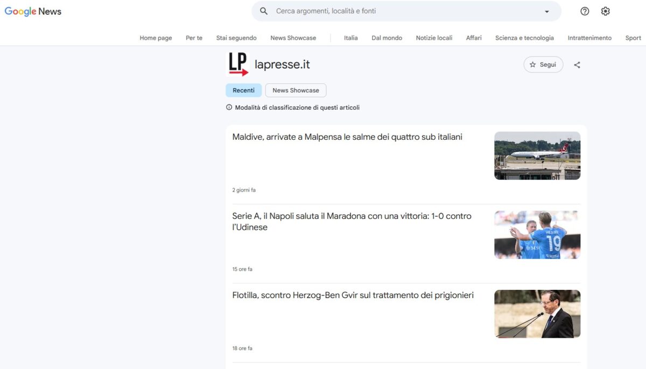
Task: Open the Stai seguendo section
Action: coord(236,38)
